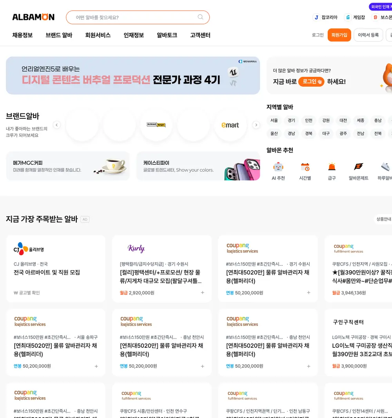Show next brands with right chevron

click(x=256, y=125)
